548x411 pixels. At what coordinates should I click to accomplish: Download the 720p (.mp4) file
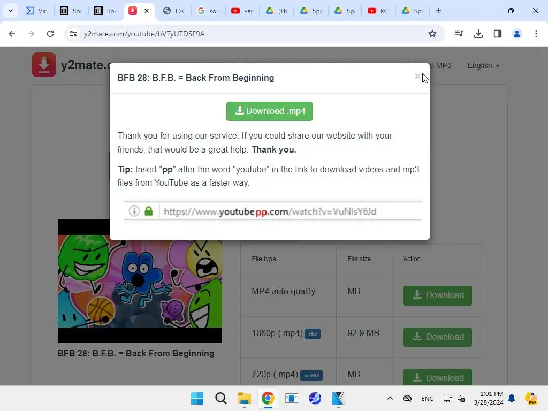[x=437, y=377]
